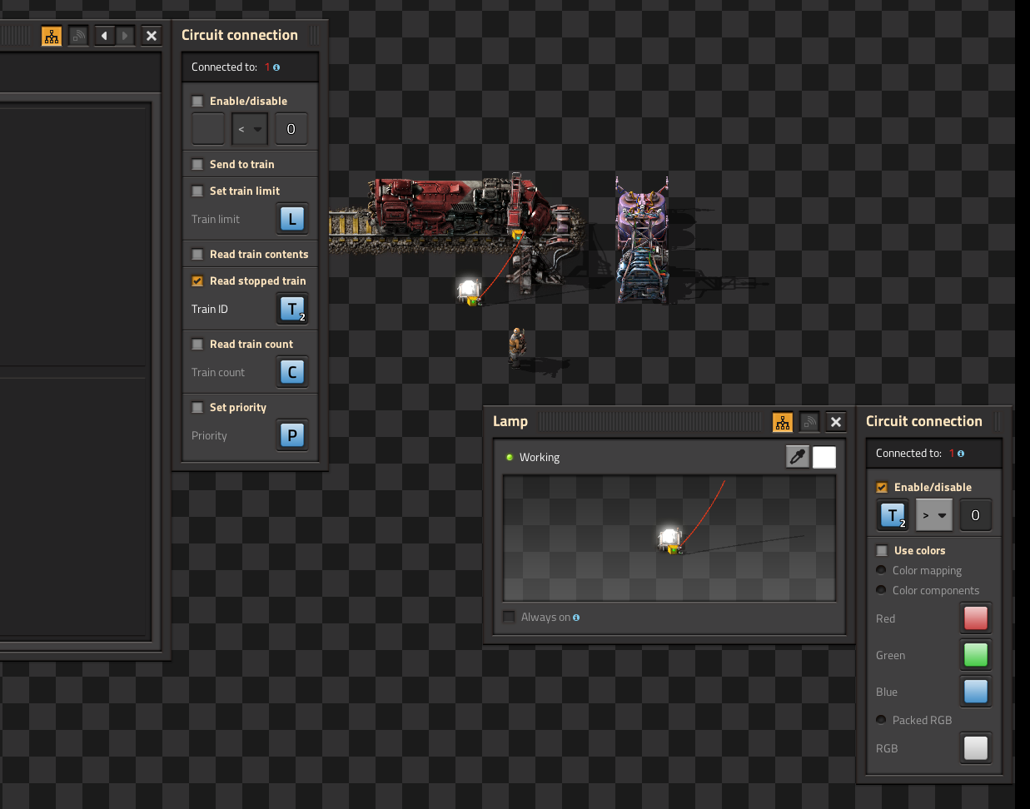
Task: Change the Train count signal C
Action: click(x=292, y=372)
